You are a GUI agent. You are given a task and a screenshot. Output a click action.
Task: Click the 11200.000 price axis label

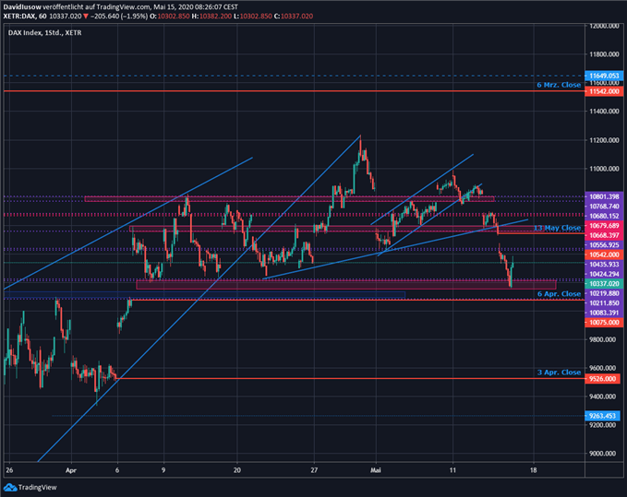coord(604,140)
